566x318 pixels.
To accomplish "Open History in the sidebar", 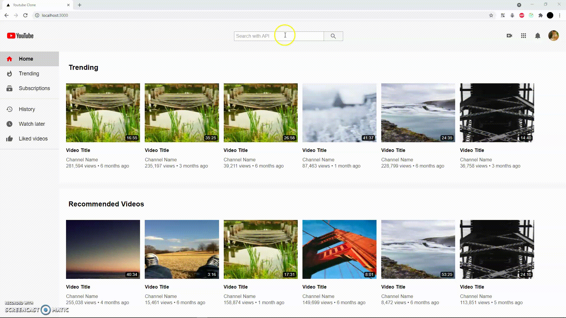I will click(29, 109).
